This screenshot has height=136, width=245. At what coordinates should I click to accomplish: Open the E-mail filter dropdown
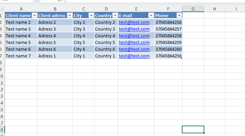151,15
